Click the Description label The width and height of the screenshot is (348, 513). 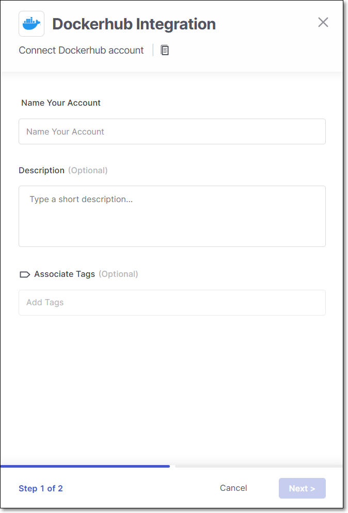(42, 171)
